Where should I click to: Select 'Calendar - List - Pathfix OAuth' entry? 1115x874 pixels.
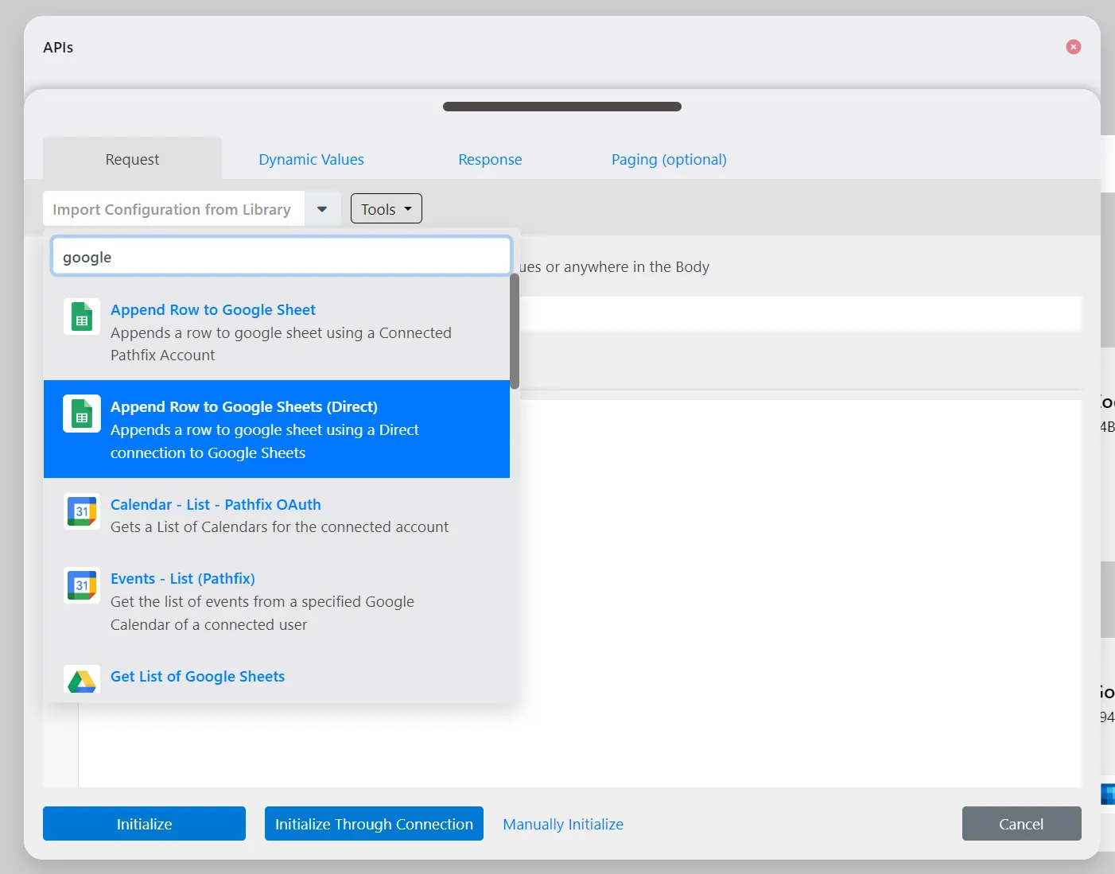(277, 515)
